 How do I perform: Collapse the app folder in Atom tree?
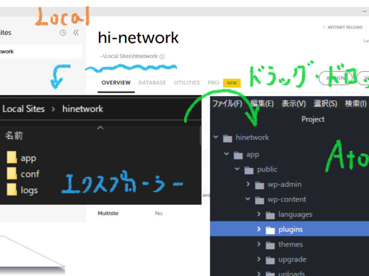point(226,154)
